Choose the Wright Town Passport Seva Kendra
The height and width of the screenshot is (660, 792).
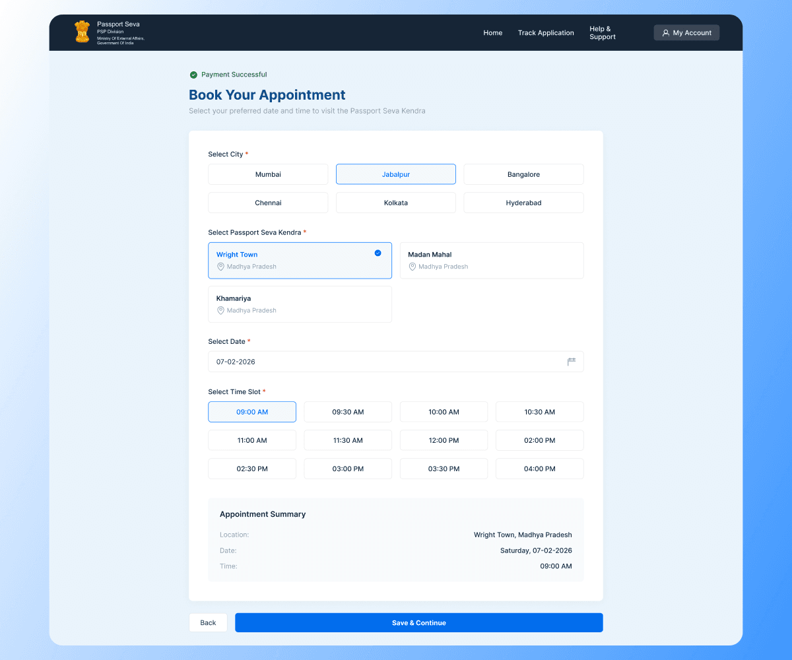[300, 261]
